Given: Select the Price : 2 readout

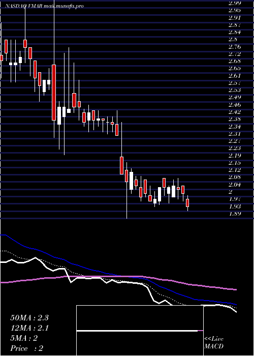Looking at the screenshot, I should pos(27,348).
